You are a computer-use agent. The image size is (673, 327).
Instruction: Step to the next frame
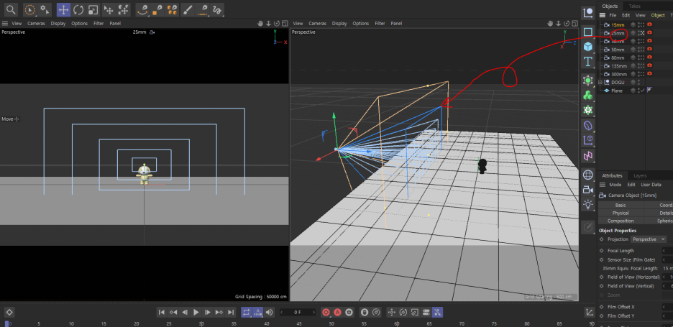point(208,312)
